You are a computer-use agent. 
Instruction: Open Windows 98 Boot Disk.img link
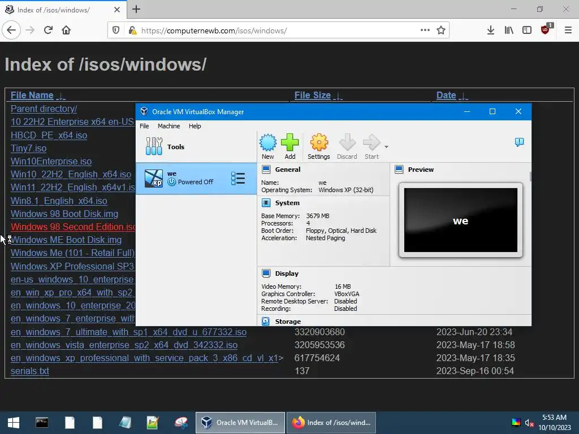(64, 214)
